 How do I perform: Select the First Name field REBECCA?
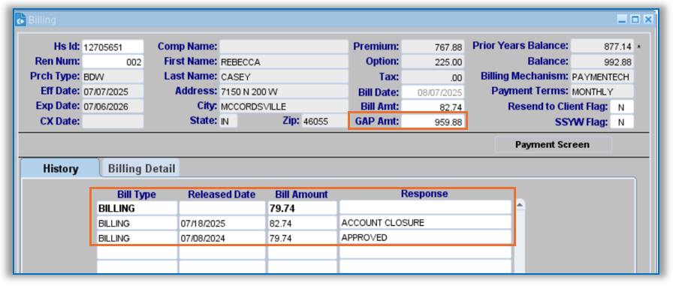(x=284, y=62)
